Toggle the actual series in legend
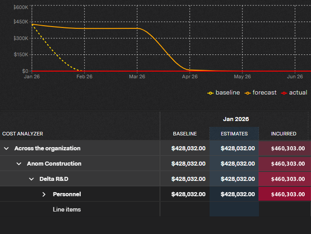The image size is (311, 234). (294, 93)
